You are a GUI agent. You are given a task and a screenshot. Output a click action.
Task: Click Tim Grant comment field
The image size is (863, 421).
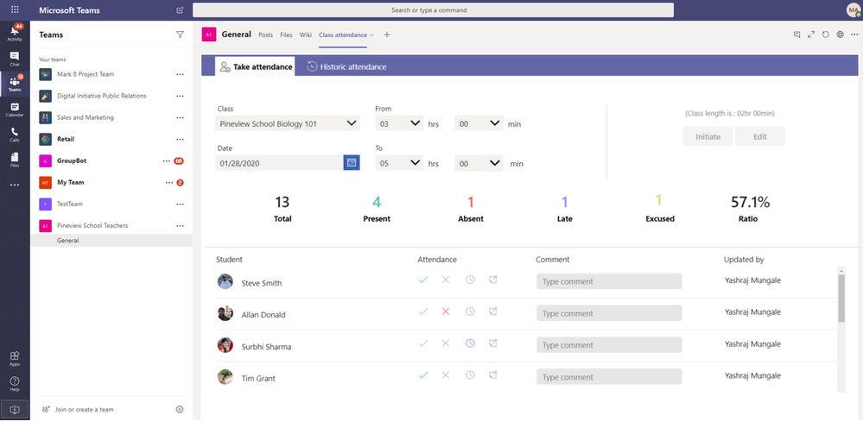[609, 377]
